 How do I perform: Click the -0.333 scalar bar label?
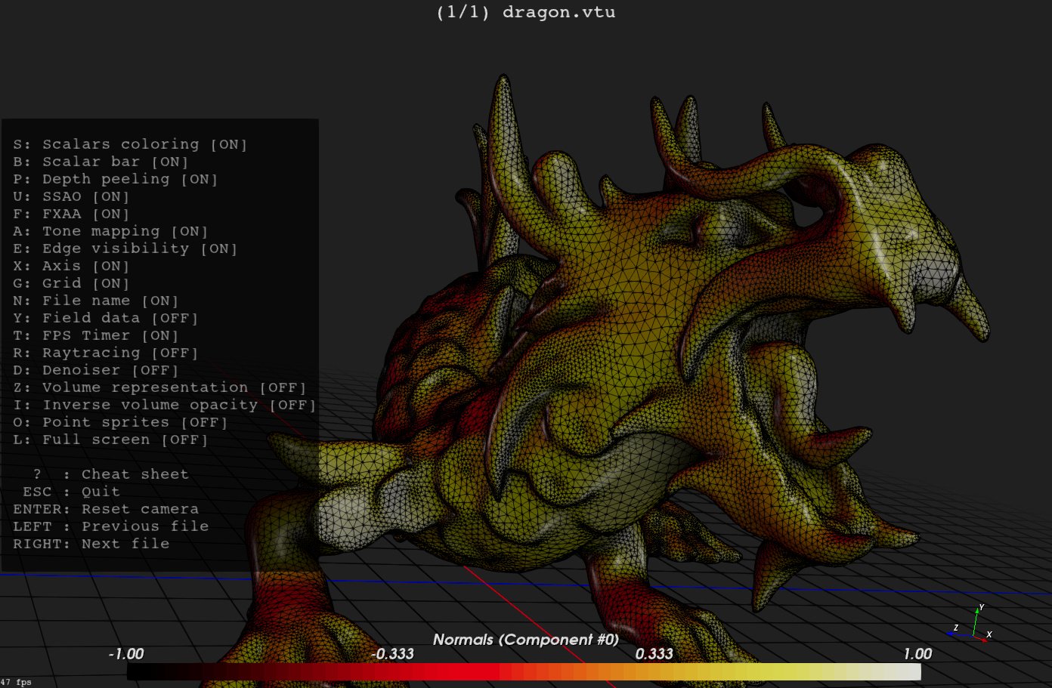click(392, 654)
